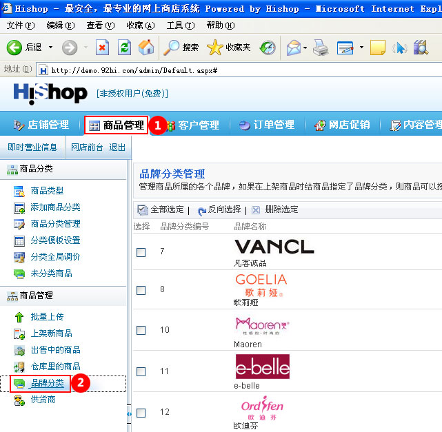Image resolution: width=442 pixels, height=432 pixels.
Task: Open Favorites (收藏夹) star icon
Action: tap(215, 48)
